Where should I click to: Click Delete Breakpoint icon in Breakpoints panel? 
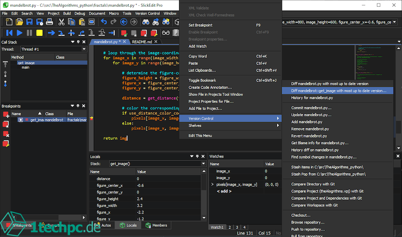click(x=6, y=134)
